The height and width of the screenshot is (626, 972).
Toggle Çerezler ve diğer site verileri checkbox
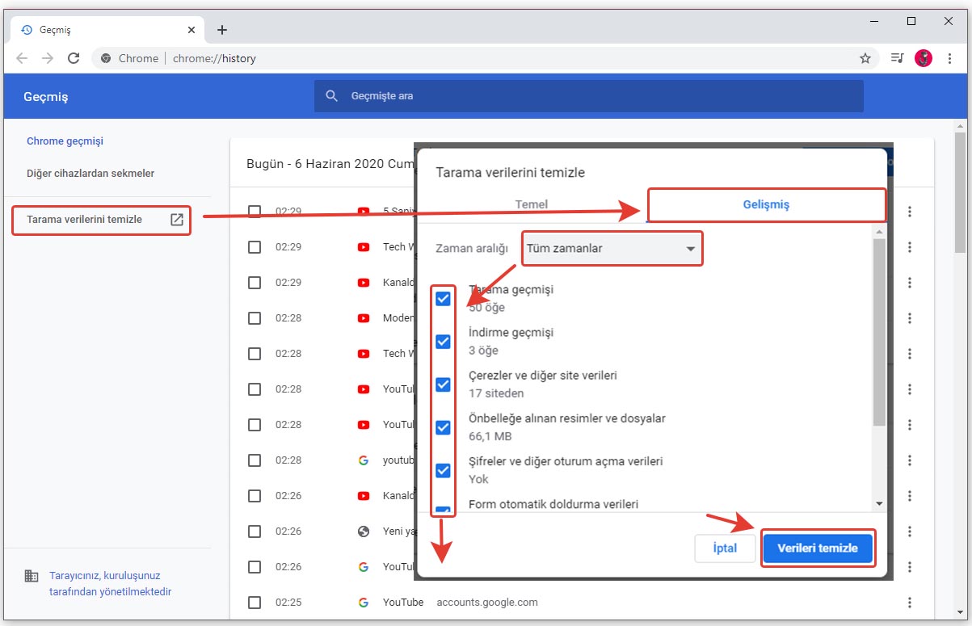[x=443, y=384]
